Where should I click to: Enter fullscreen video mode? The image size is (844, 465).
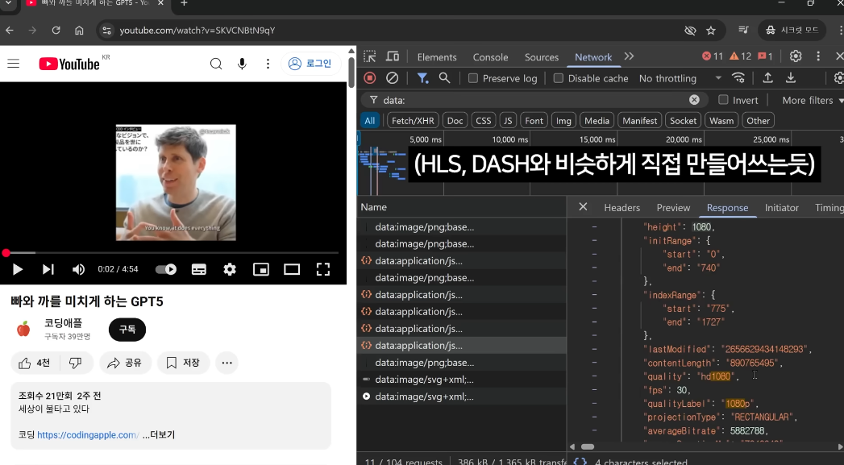[x=323, y=269]
